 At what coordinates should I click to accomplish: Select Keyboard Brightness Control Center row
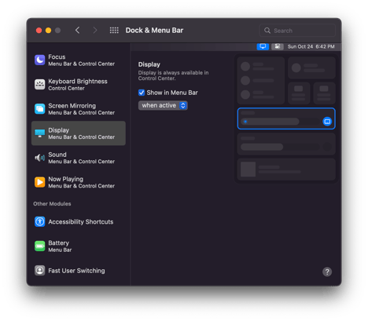79,84
